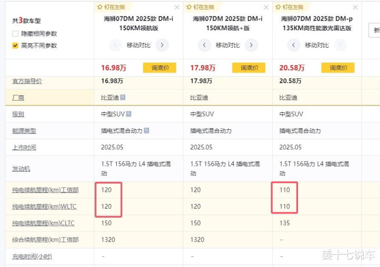Screen dimensions: 380x267
Task: Click 询底价 for the 20.58万 model
Action: [x=338, y=68]
